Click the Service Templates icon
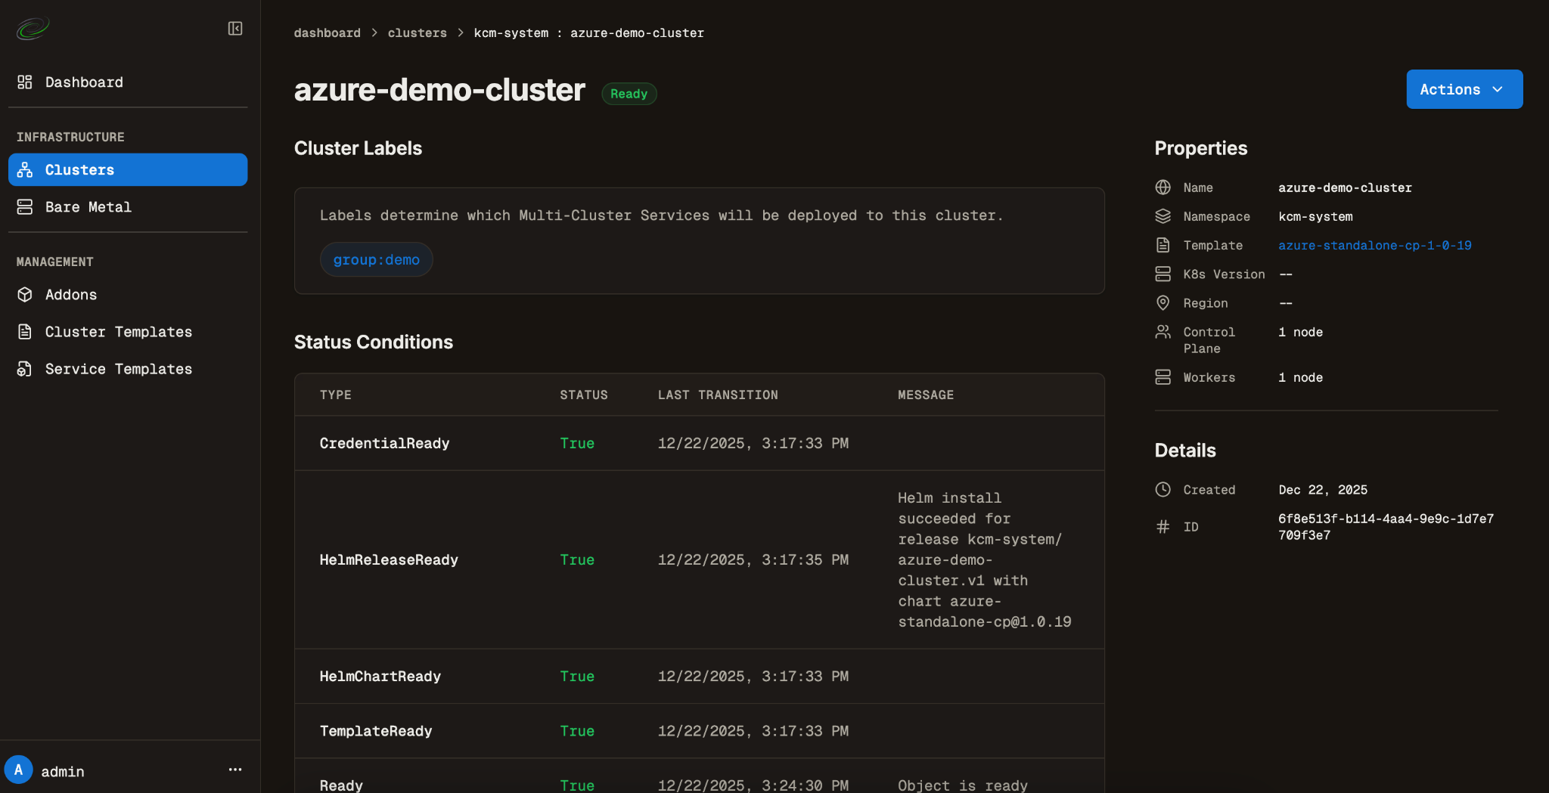Screen dimensions: 1549x793 [25, 369]
